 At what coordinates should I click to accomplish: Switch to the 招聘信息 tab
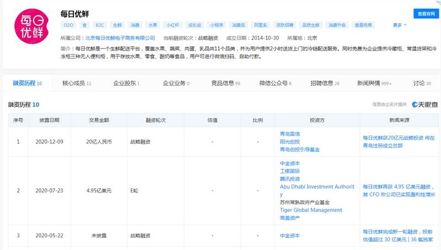pyautogui.click(x=325, y=83)
